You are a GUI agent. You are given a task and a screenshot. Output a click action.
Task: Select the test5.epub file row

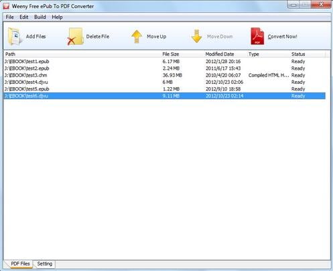point(165,89)
